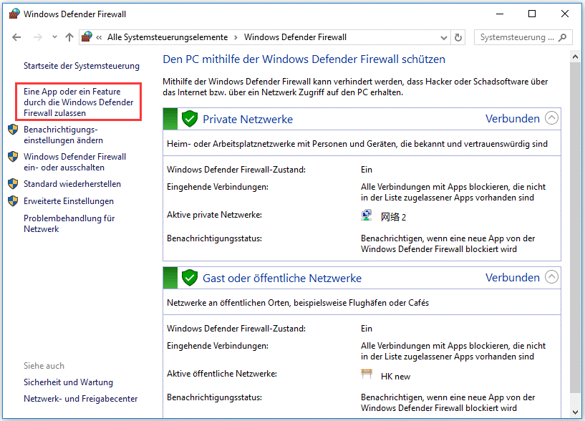Click bench icon next to HK new

367,373
